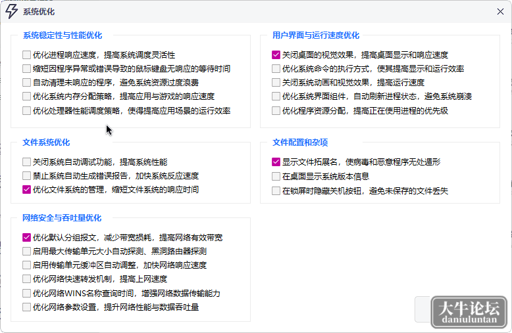512x333 pixels.
Task: Enable 优化系统命令的执行方式 checkbox
Action: click(x=276, y=69)
